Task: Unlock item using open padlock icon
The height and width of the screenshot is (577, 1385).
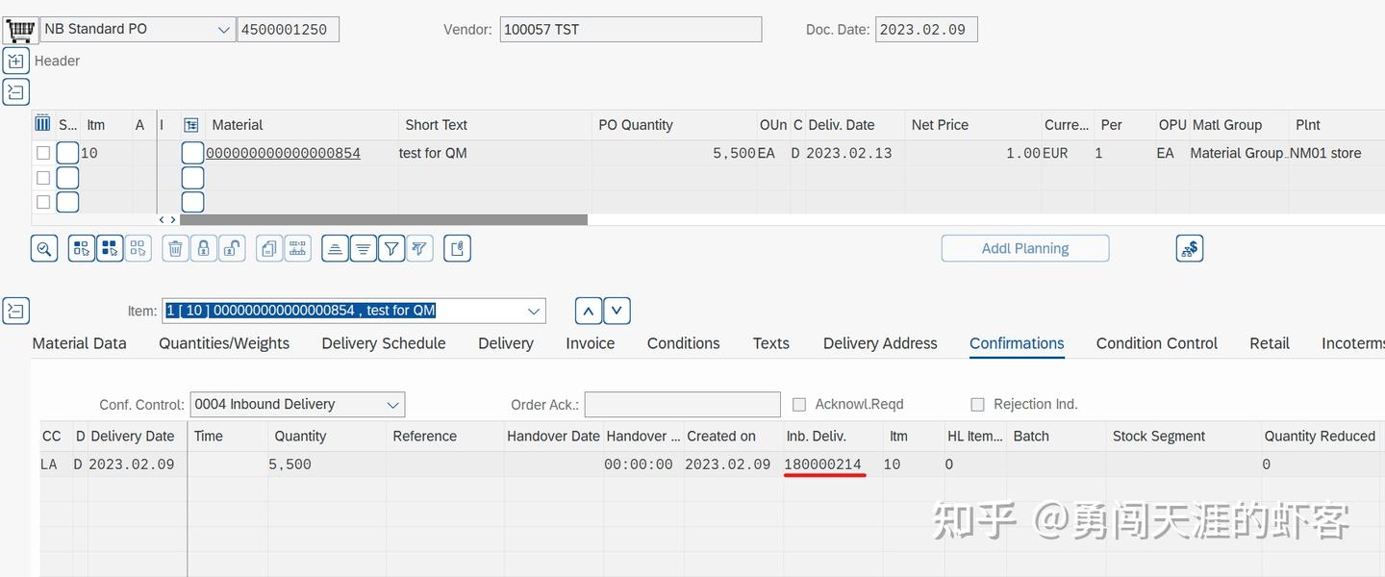Action: 232,248
